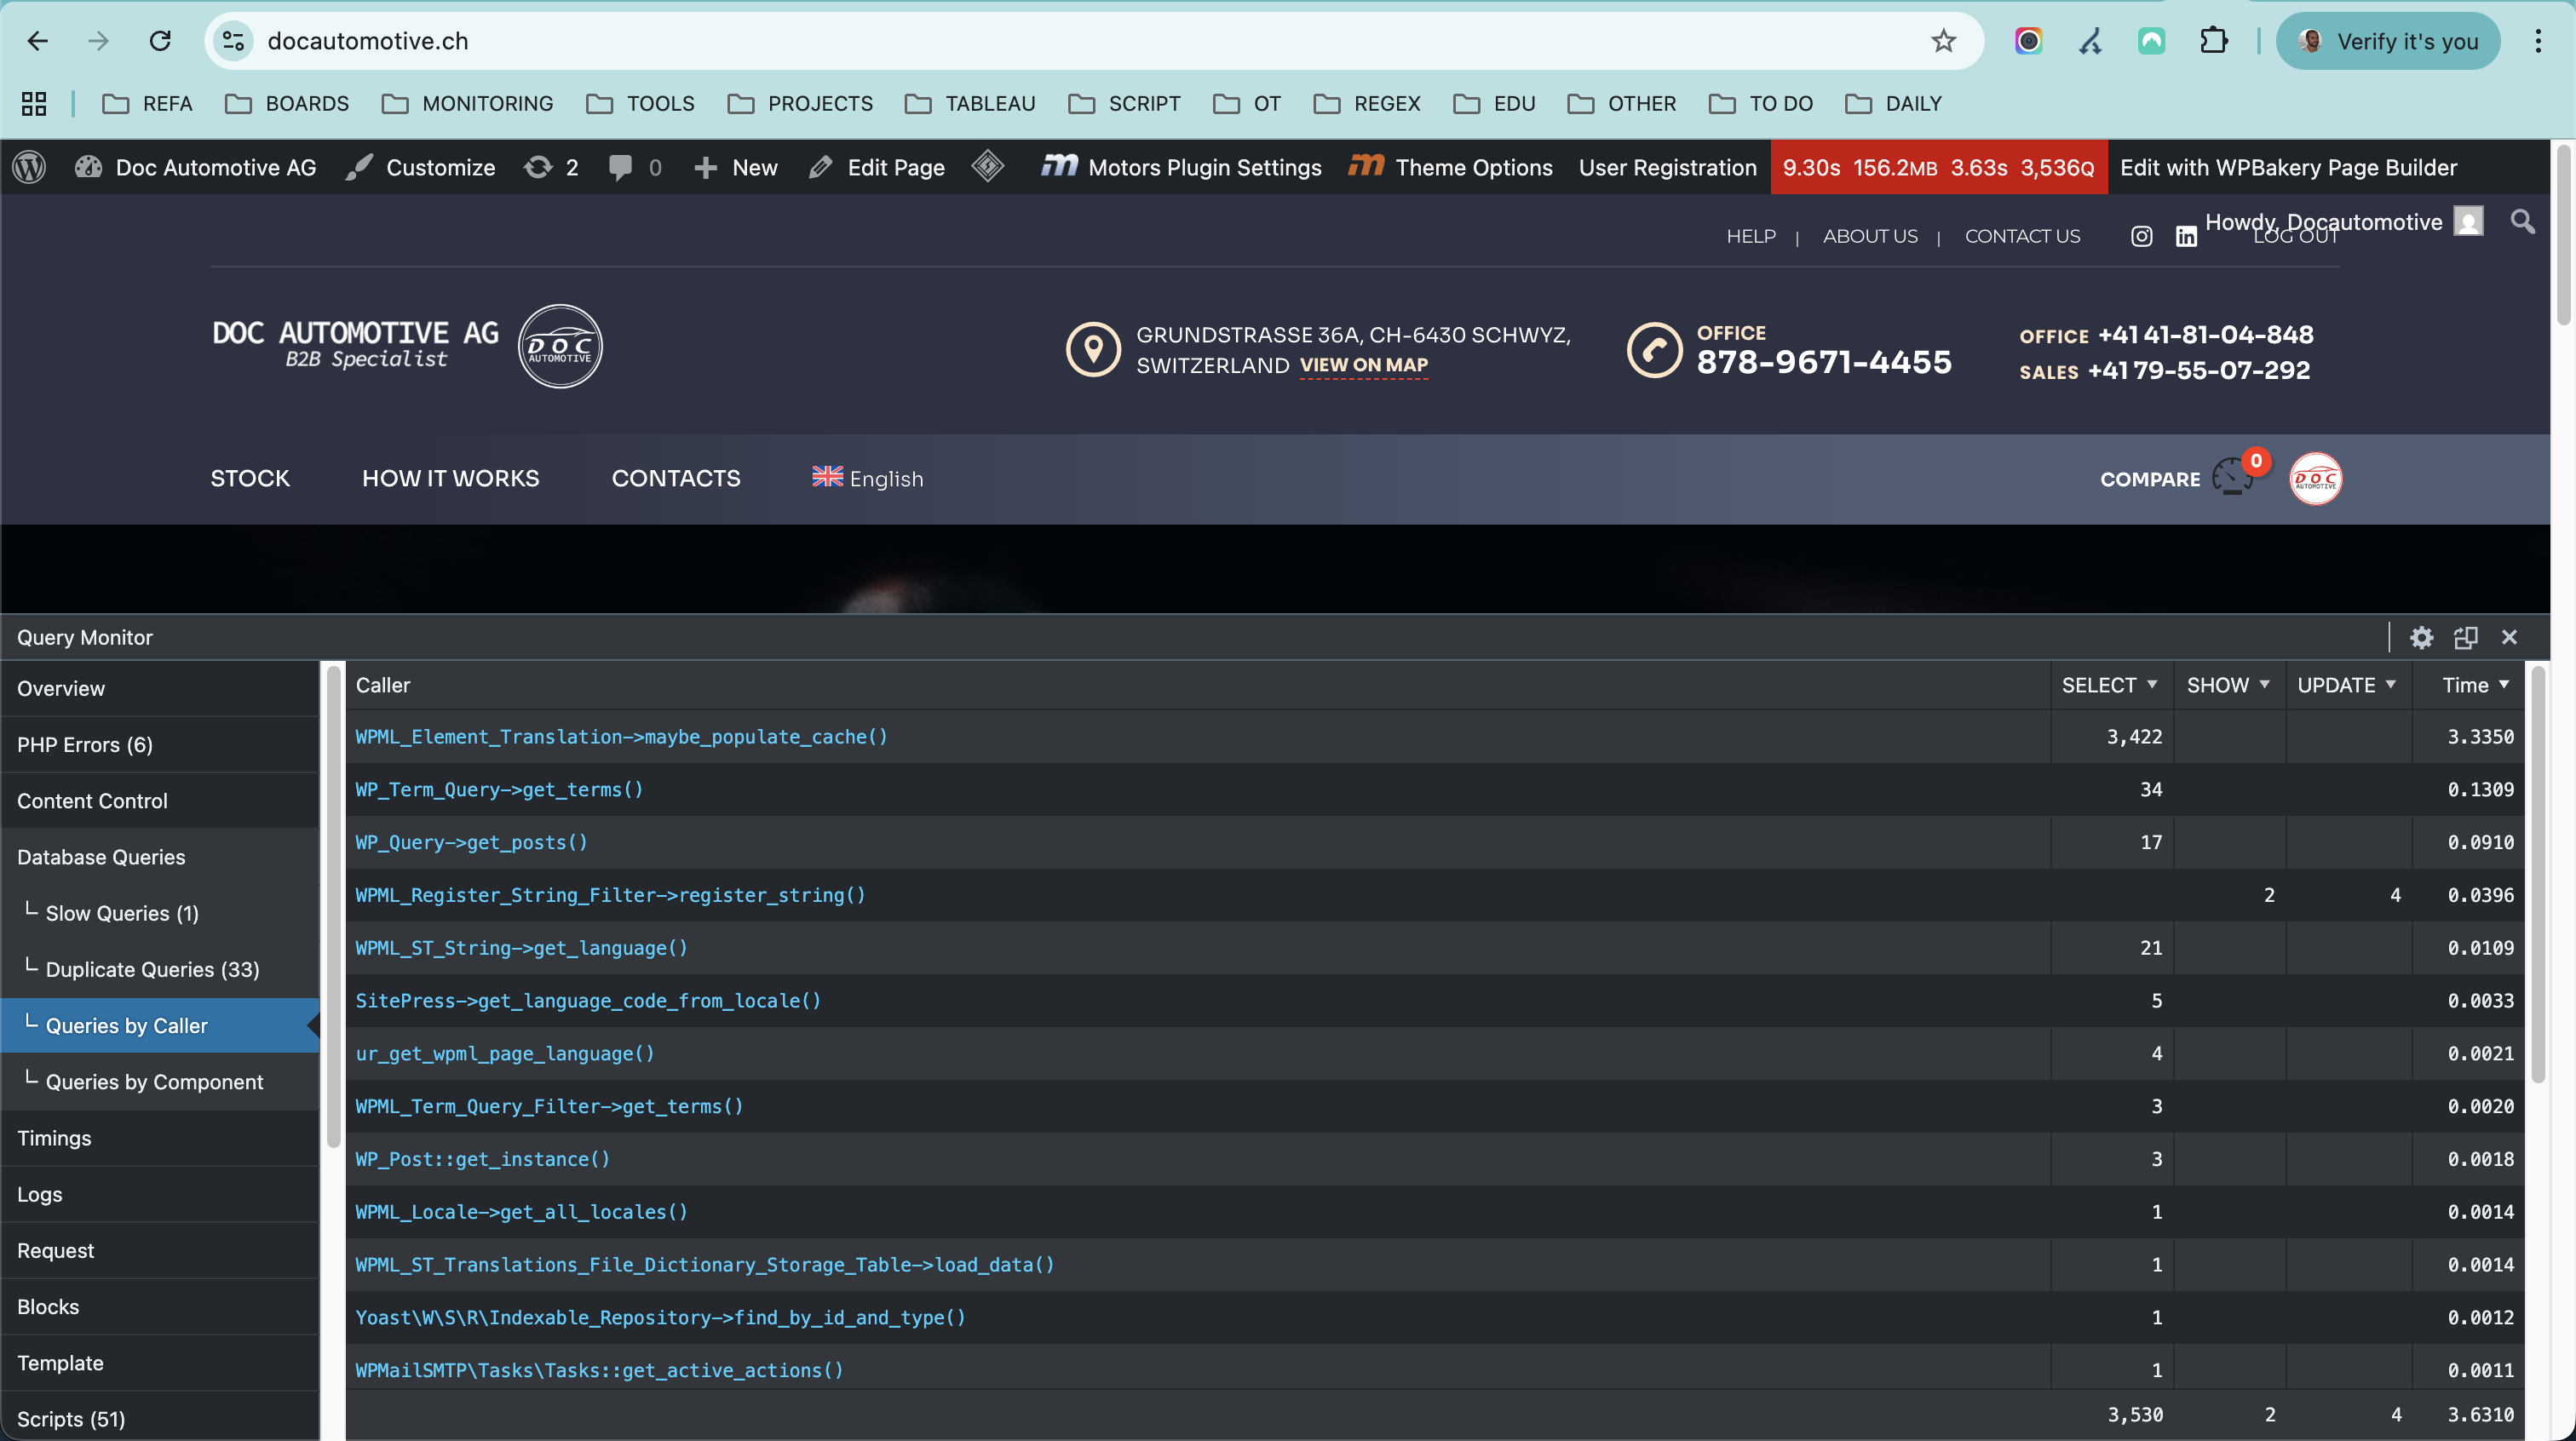Click the red DOC profile badge in nav
The height and width of the screenshot is (1441, 2576).
tap(2315, 478)
